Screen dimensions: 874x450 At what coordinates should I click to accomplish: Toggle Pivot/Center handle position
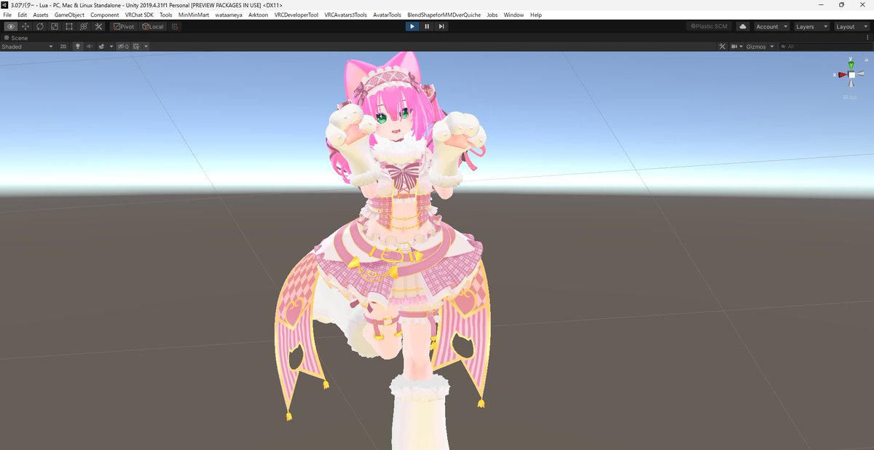pyautogui.click(x=125, y=26)
